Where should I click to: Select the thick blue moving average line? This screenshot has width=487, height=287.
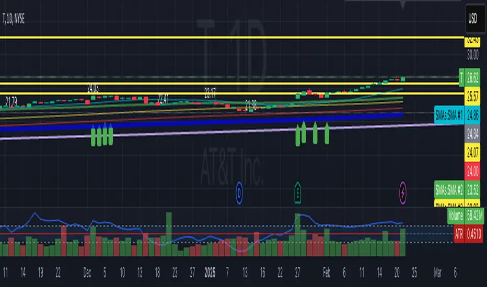tap(202, 121)
